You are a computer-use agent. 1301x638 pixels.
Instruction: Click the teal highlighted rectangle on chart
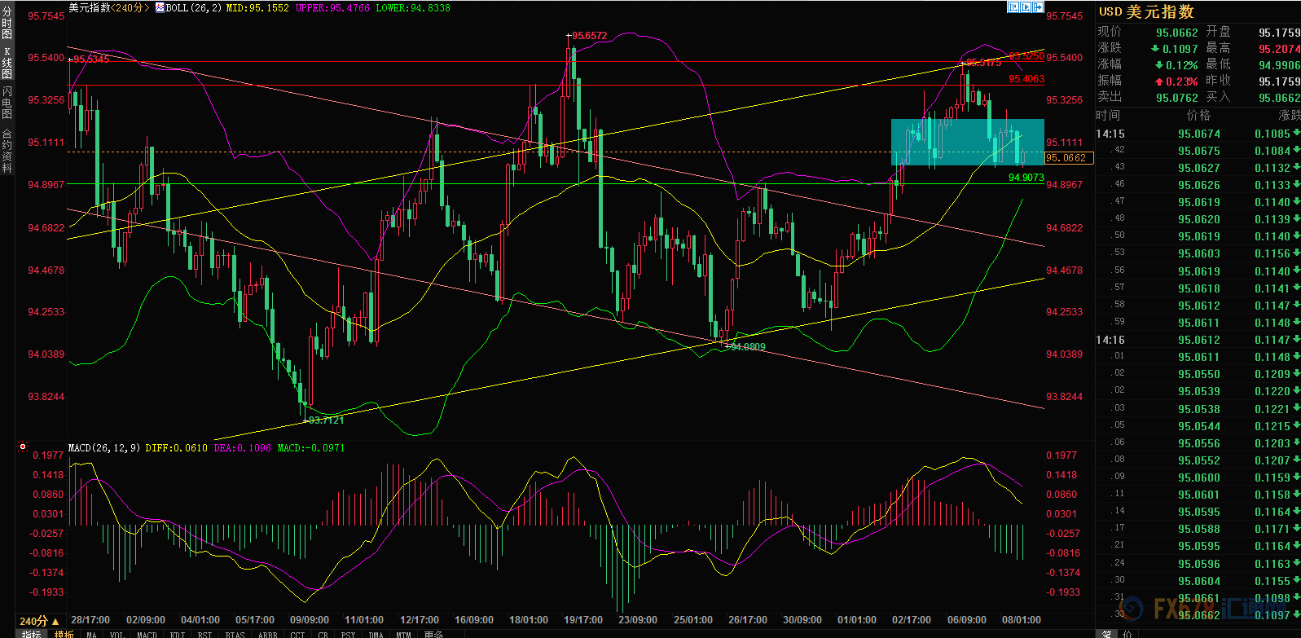pyautogui.click(x=967, y=143)
